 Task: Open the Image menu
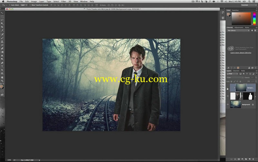tap(34, 2)
